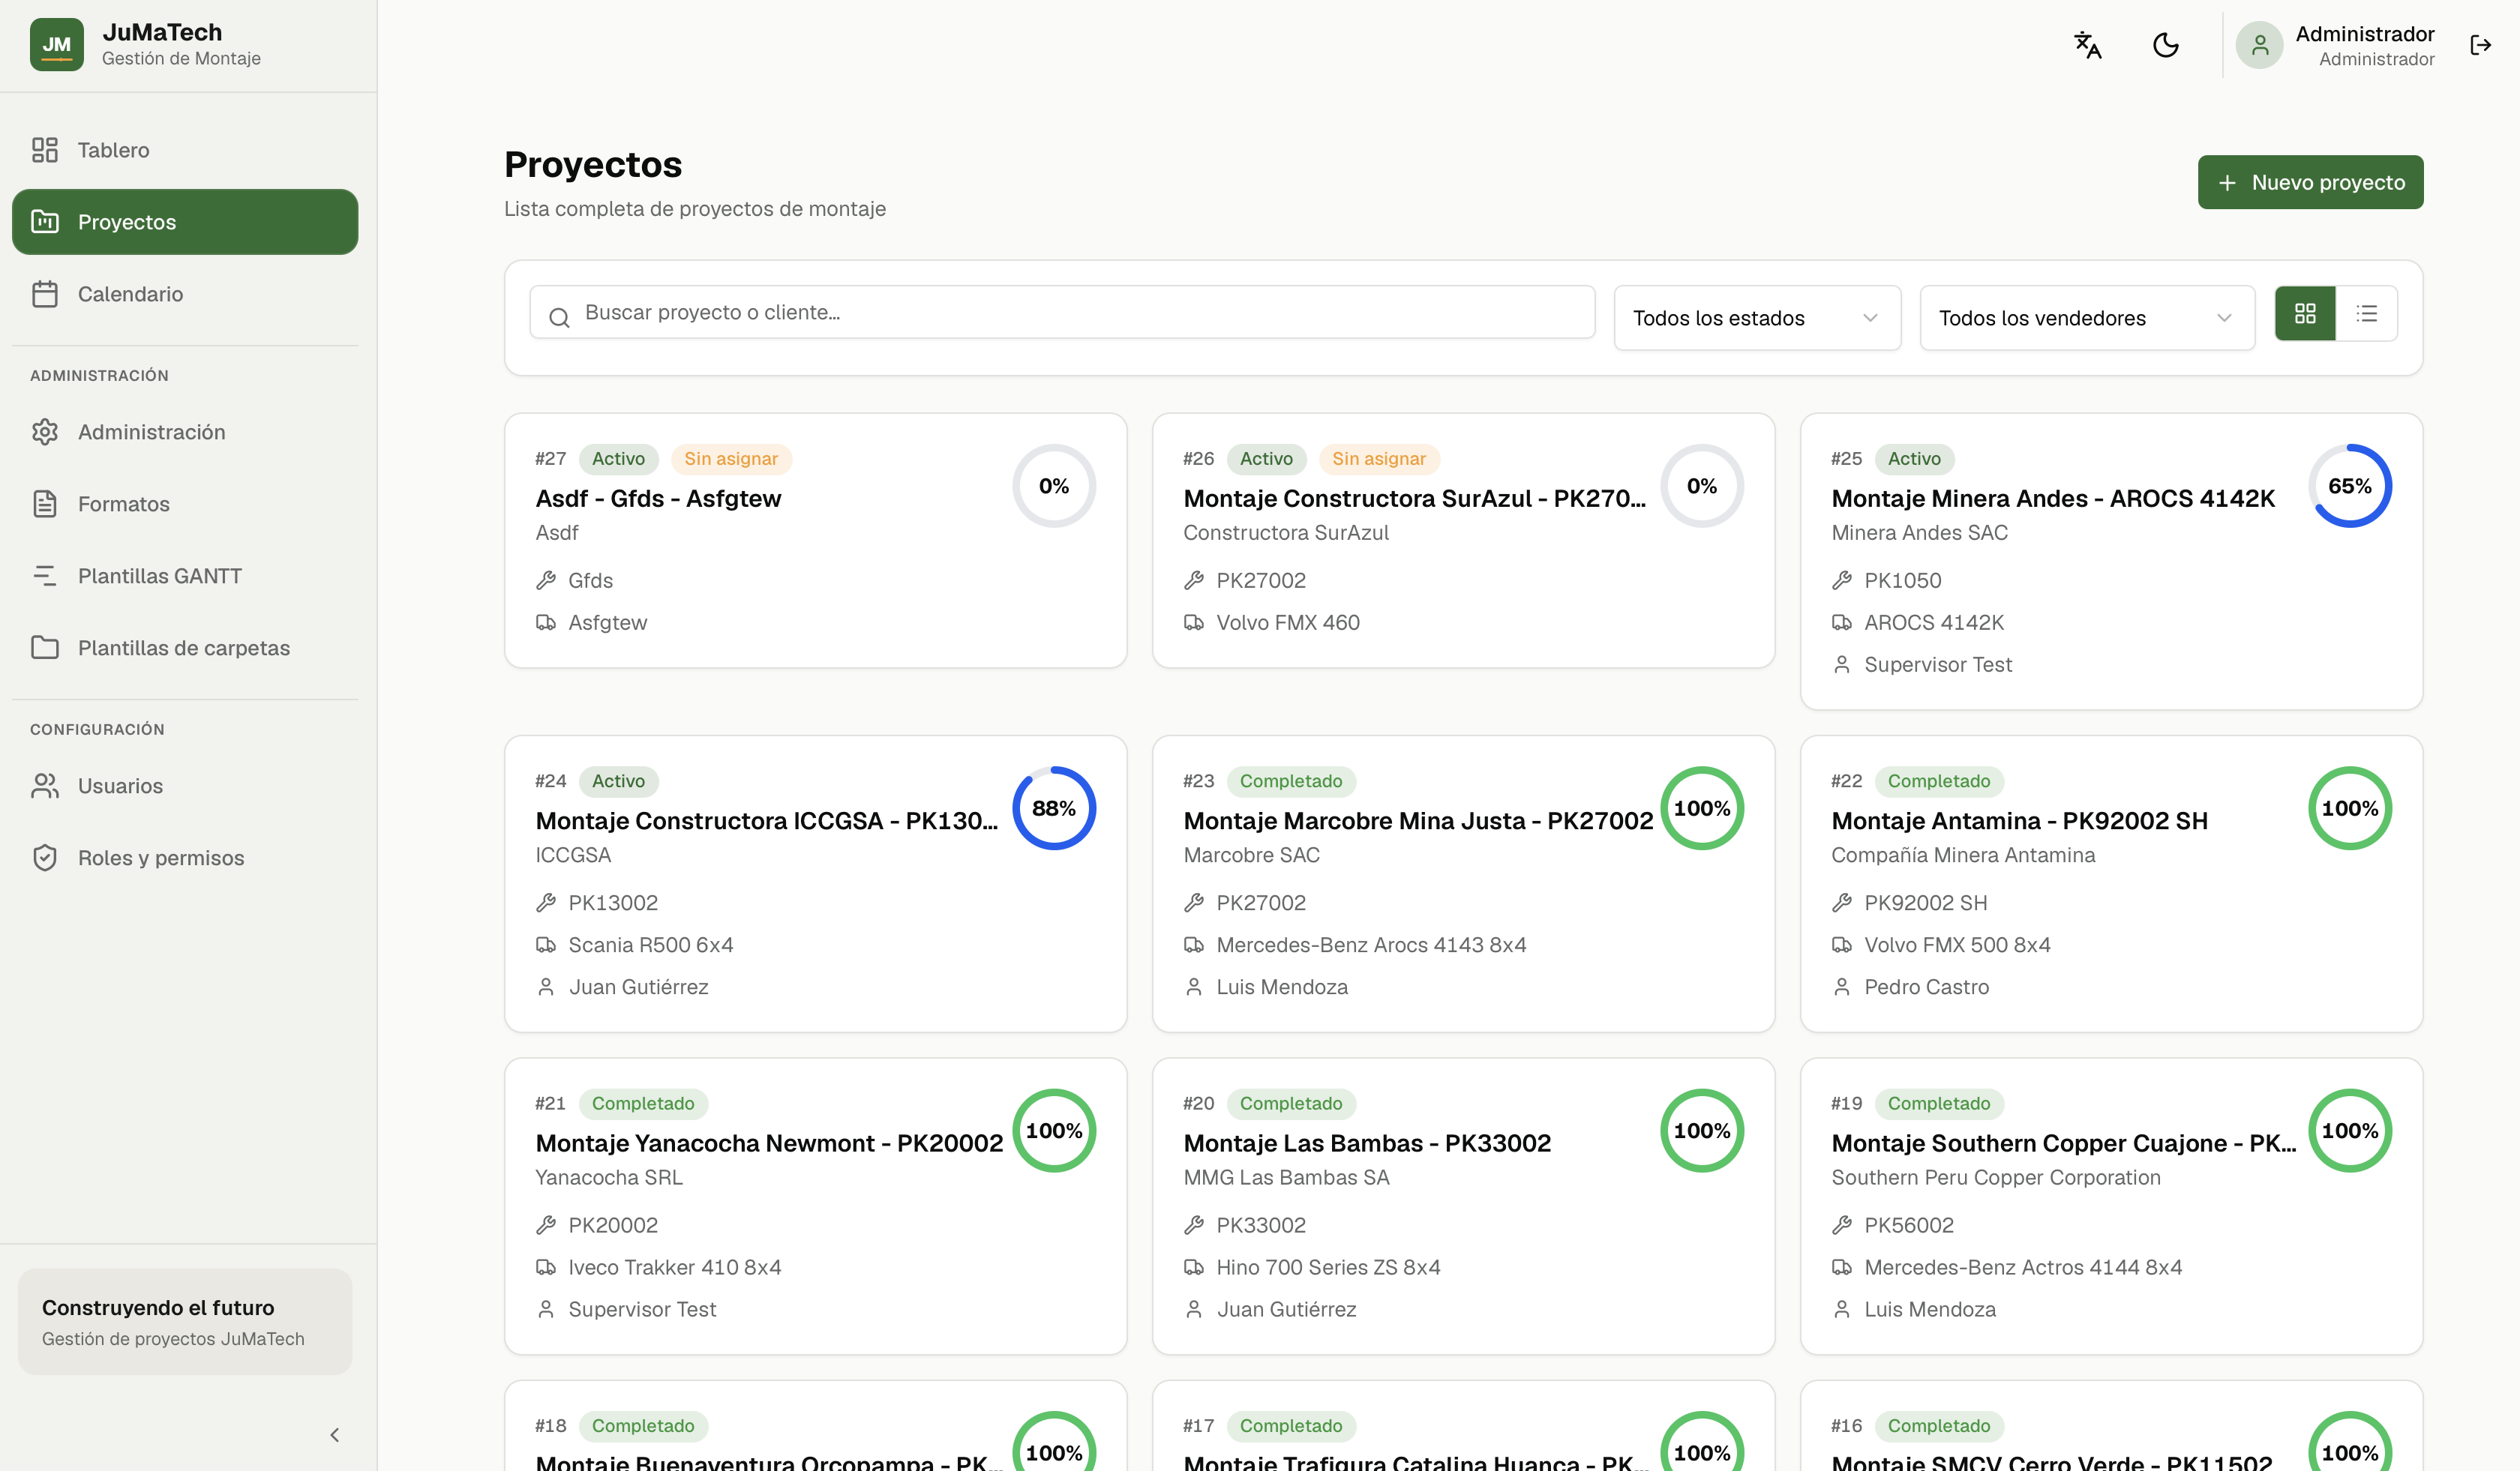Viewport: 2520px width, 1471px height.
Task: Click the wrench icon beside PK33002
Action: [1194, 1225]
